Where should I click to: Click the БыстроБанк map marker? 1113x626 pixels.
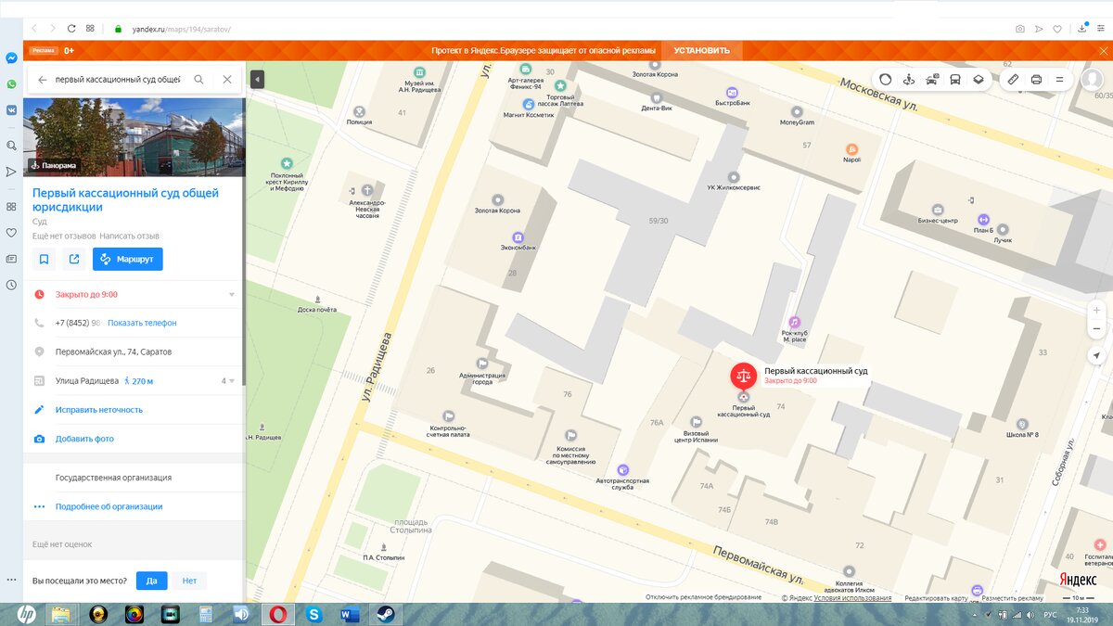(x=732, y=93)
